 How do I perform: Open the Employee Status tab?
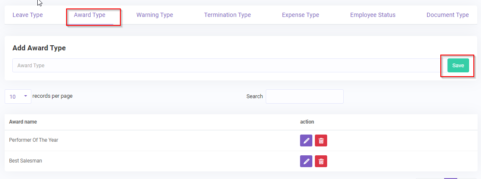point(373,15)
